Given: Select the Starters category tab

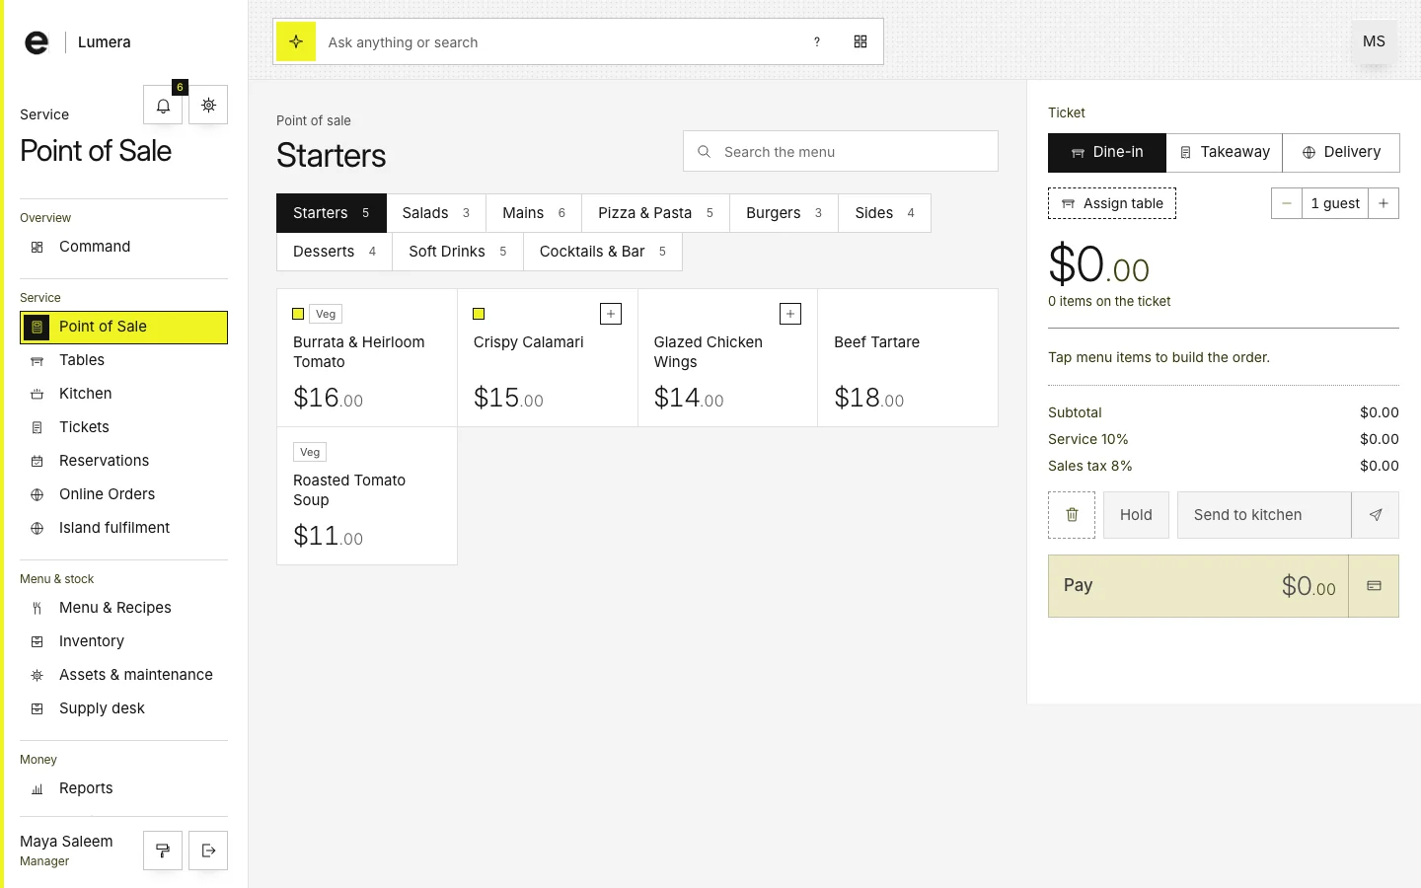Looking at the screenshot, I should tap(332, 213).
